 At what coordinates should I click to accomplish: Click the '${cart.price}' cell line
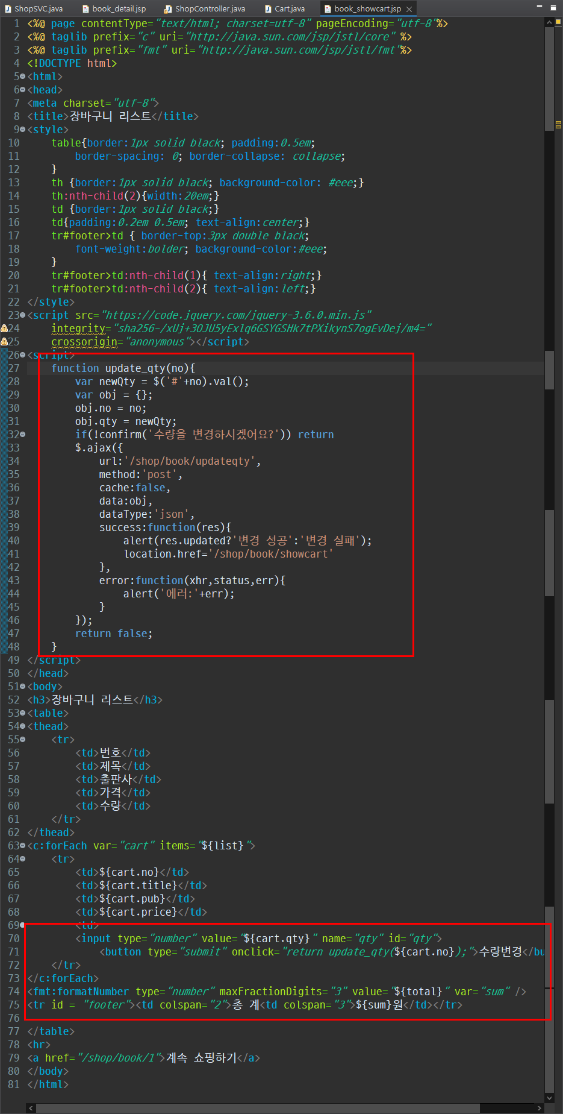(141, 911)
